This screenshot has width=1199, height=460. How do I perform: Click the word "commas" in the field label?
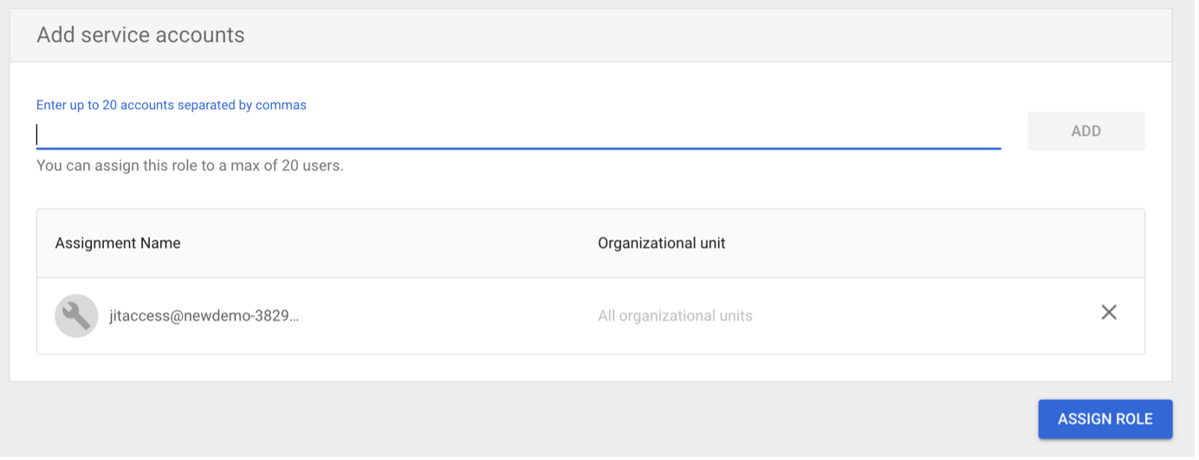[281, 106]
